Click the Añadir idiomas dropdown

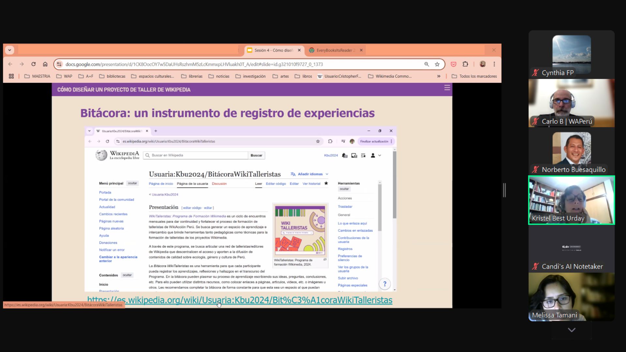[x=309, y=174]
